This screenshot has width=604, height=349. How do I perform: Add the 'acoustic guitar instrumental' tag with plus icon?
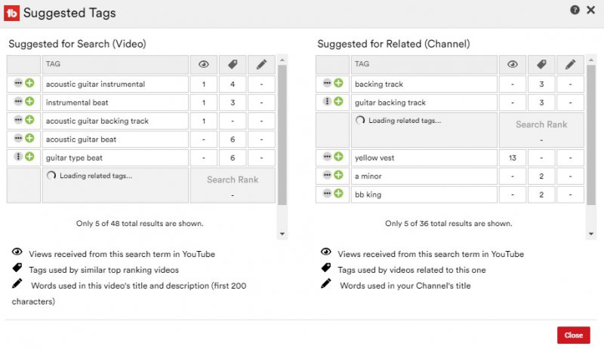click(x=29, y=84)
